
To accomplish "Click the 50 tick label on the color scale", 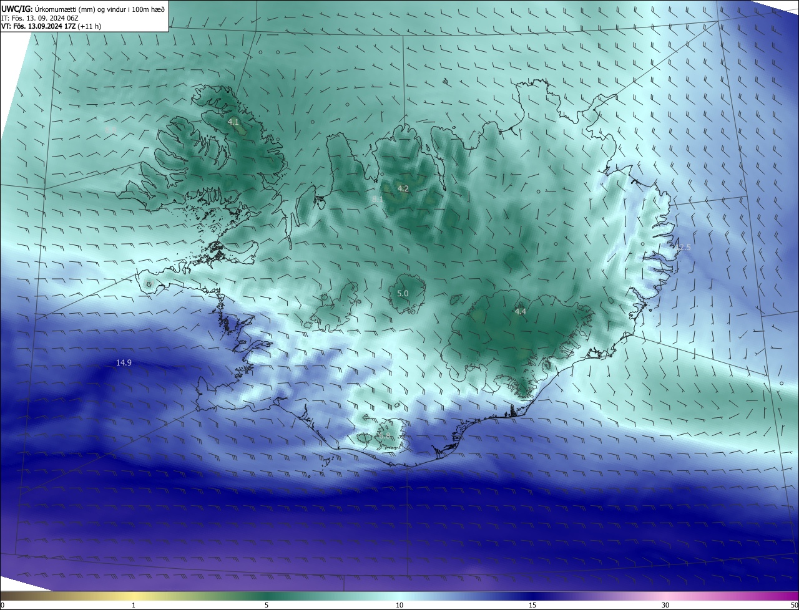I will (x=794, y=605).
